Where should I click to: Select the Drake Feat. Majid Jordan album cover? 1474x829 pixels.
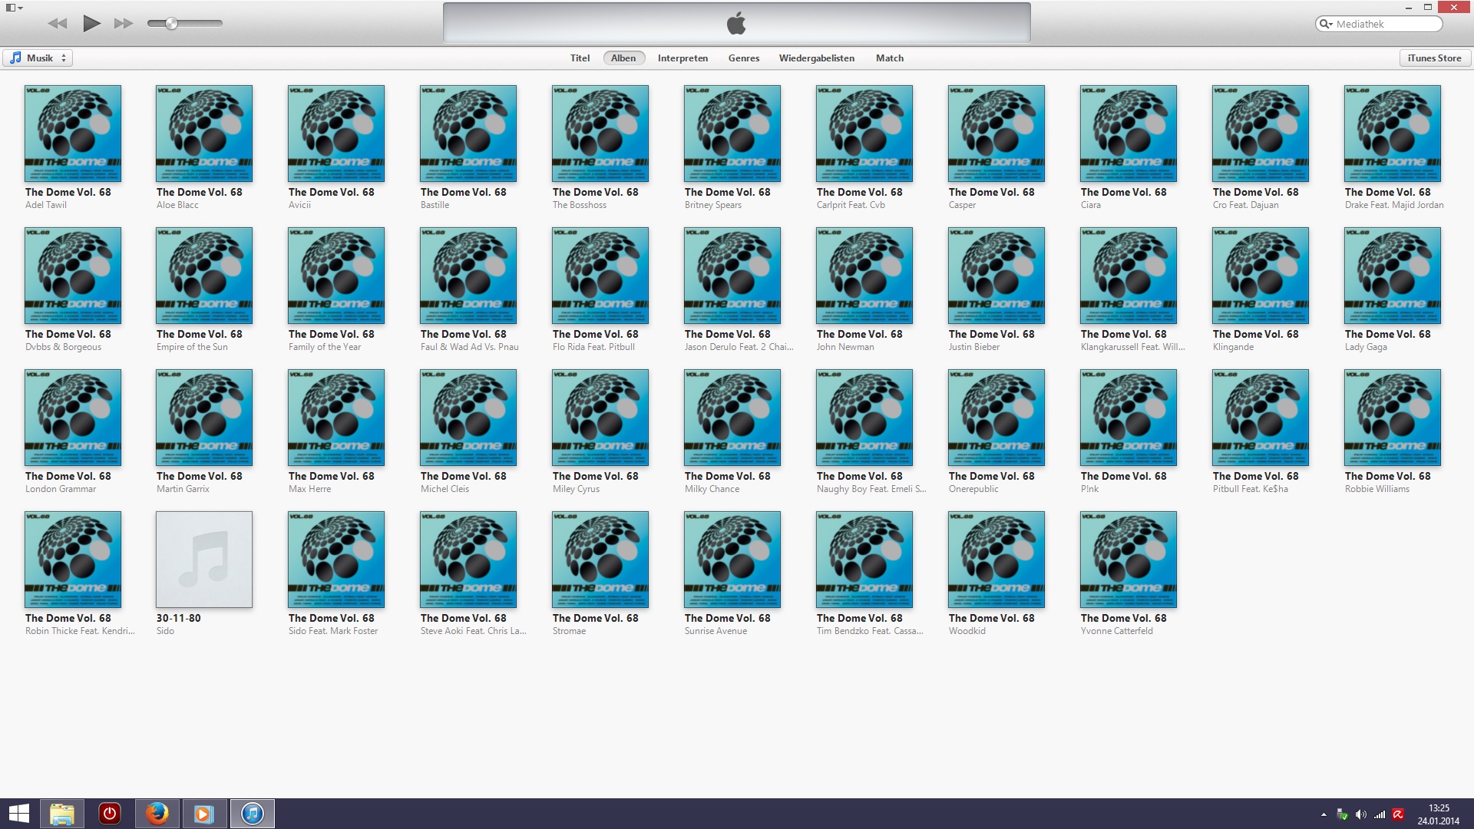(x=1393, y=134)
